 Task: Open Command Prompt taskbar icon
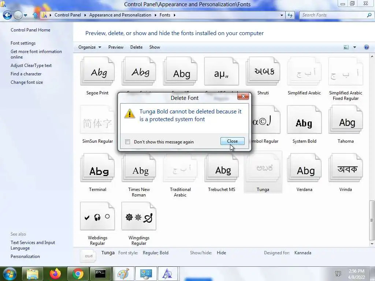point(100,274)
